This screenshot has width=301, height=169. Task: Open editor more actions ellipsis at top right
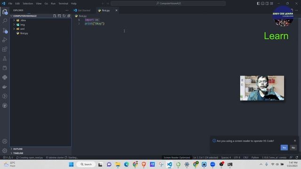pyautogui.click(x=297, y=10)
